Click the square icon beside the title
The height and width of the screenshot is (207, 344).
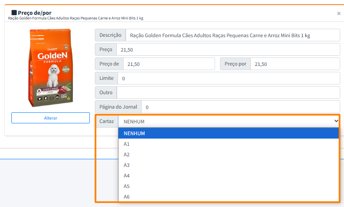[14, 13]
